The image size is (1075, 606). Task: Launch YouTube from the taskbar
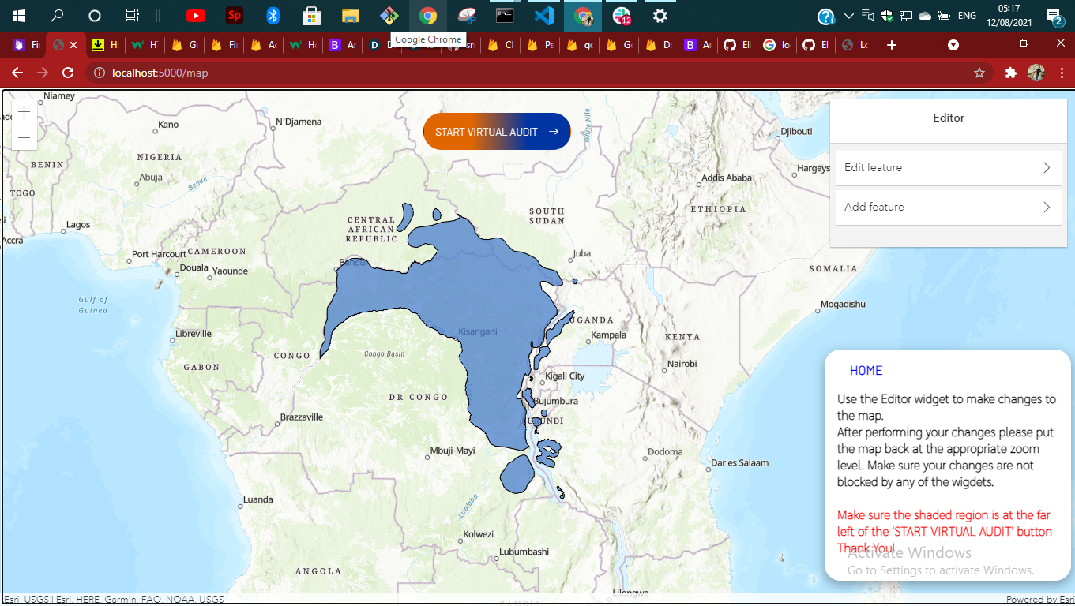click(x=194, y=15)
